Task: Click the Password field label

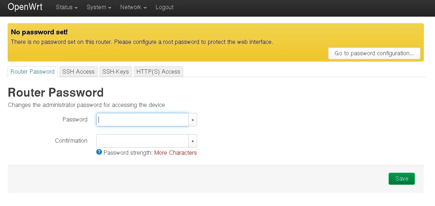Action: click(75, 120)
